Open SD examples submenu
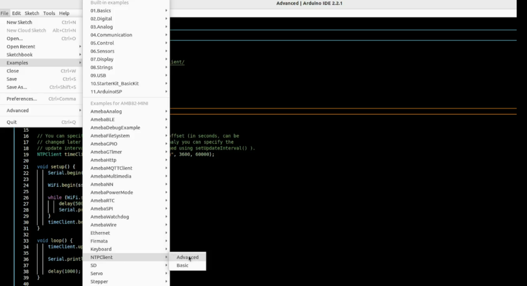The height and width of the screenshot is (286, 527). [x=126, y=265]
